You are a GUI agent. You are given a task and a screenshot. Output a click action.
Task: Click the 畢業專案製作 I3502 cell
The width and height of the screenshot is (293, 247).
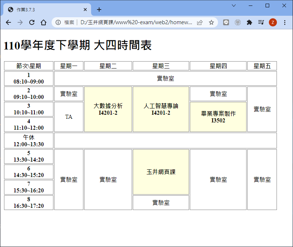pos(218,117)
